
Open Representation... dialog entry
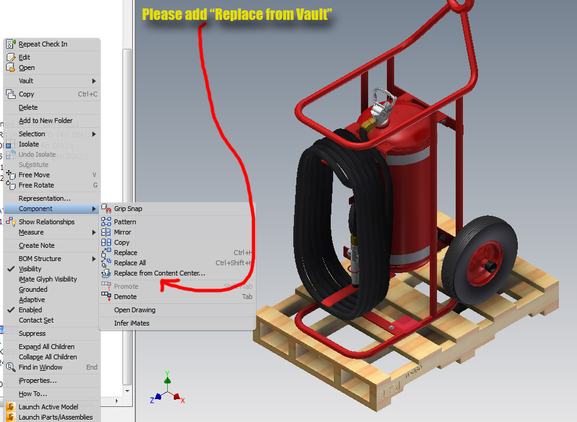tap(51, 198)
